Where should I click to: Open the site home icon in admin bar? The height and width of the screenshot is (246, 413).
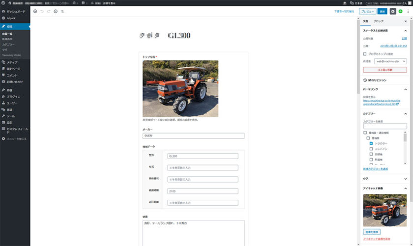tap(10, 3)
